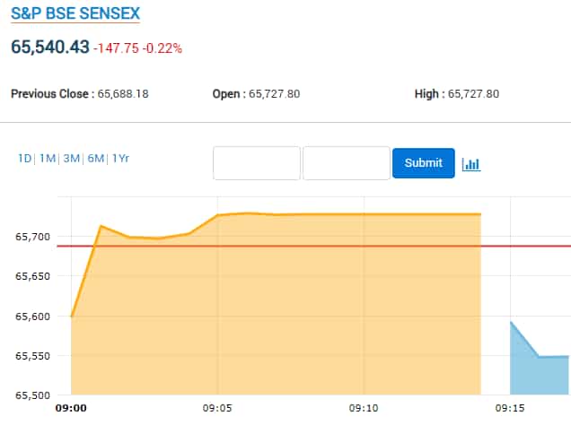The height and width of the screenshot is (425, 571).
Task: Click the bar chart type icon
Action: [471, 164]
